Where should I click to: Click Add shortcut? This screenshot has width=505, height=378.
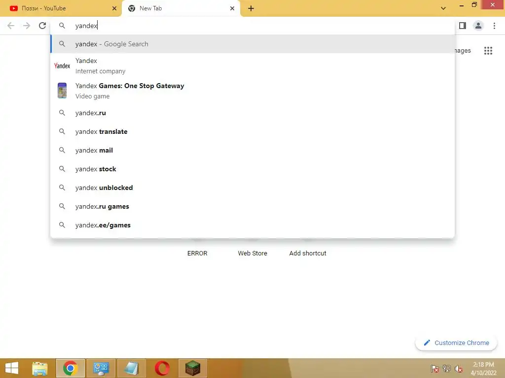pos(308,253)
